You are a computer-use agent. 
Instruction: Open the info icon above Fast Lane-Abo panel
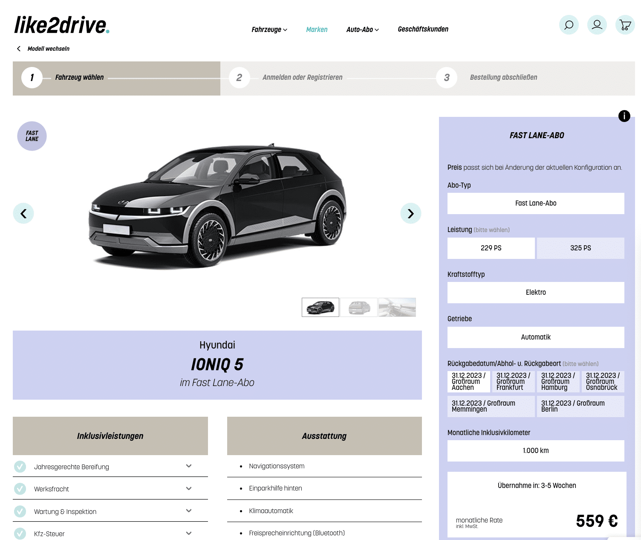[x=624, y=116]
